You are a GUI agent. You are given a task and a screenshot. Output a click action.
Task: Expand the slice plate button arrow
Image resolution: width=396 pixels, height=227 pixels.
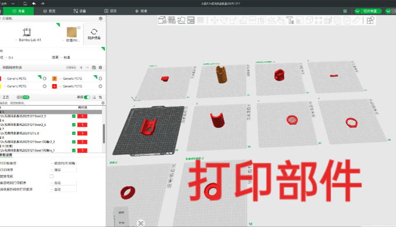[358, 11]
